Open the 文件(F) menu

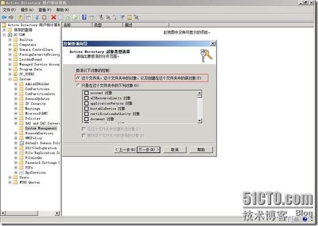[x=9, y=10]
